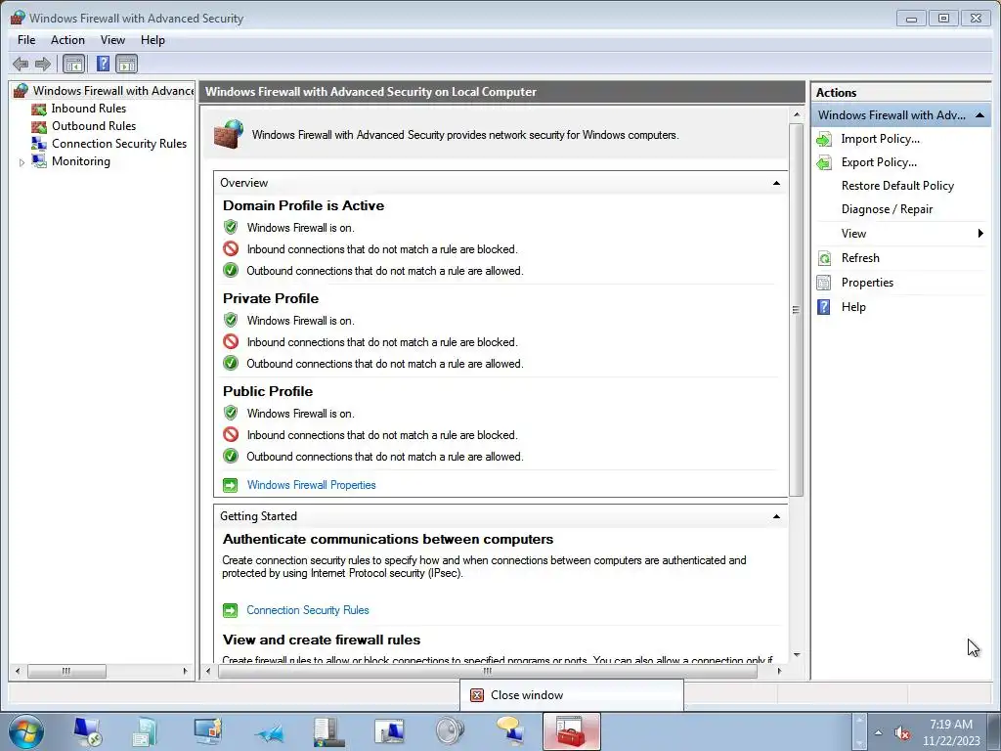The width and height of the screenshot is (1001, 751).
Task: Click the firewall brick globe icon in the banner
Action: 229,134
